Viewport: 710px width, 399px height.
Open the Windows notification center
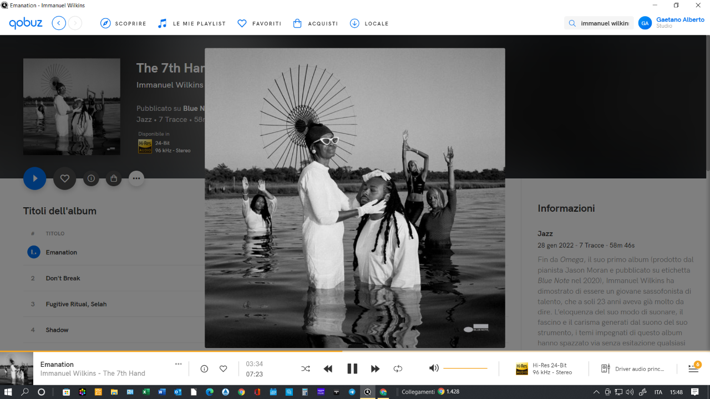pos(695,392)
